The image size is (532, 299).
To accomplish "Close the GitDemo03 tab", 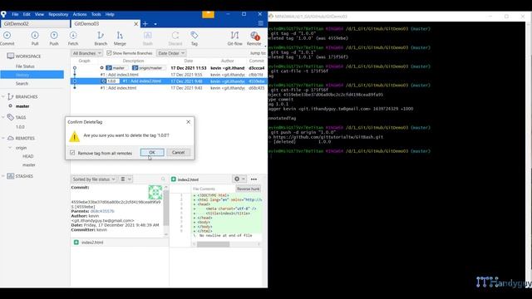I will point(135,24).
